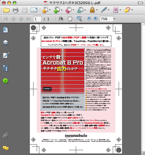
Task: Open the Pages navigation panel
Action: point(6,30)
